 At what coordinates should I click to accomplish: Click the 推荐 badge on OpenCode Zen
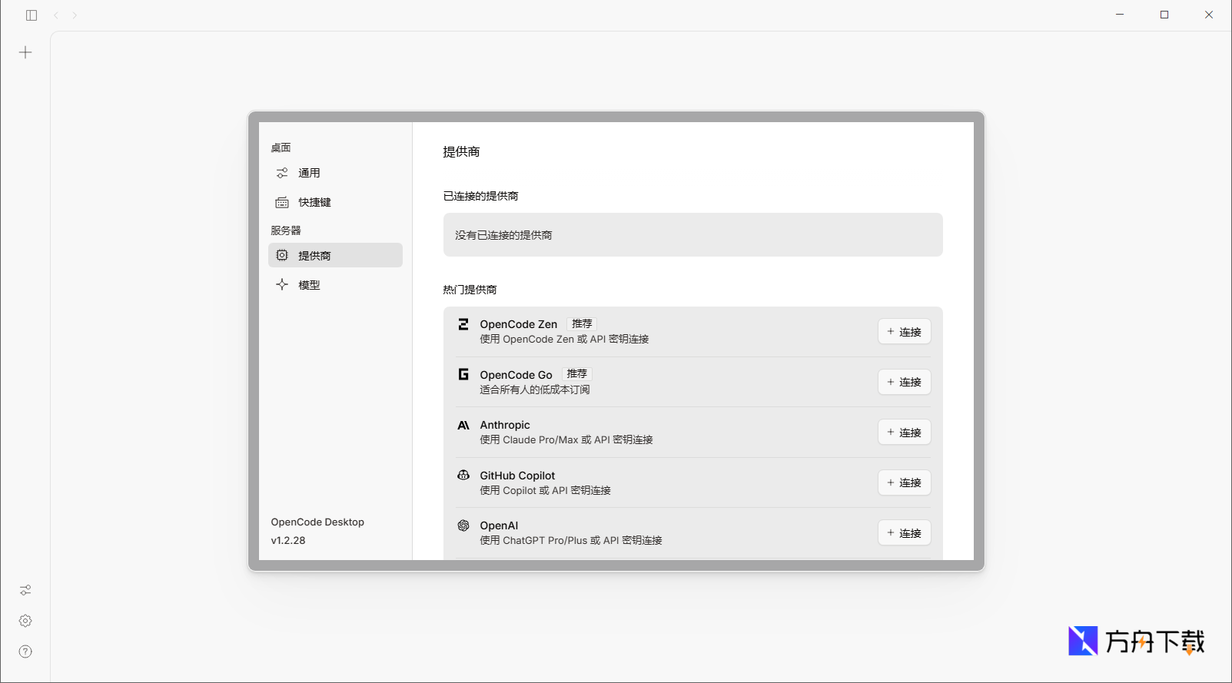(582, 324)
